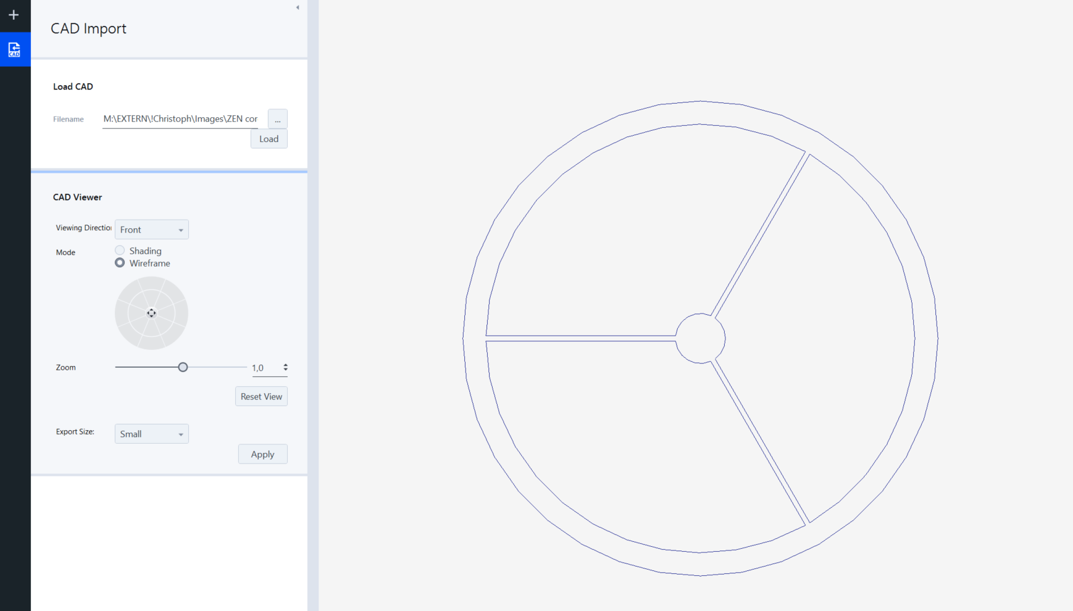Click Reset View
Screen dimensions: 1073x611
point(261,396)
